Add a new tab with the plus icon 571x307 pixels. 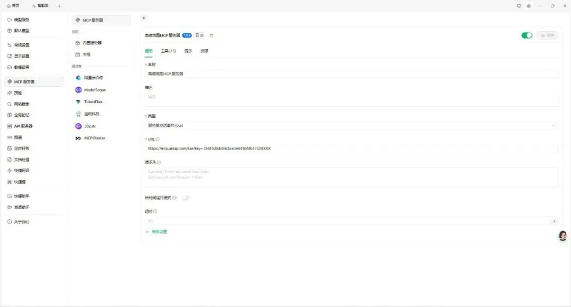click(x=59, y=6)
